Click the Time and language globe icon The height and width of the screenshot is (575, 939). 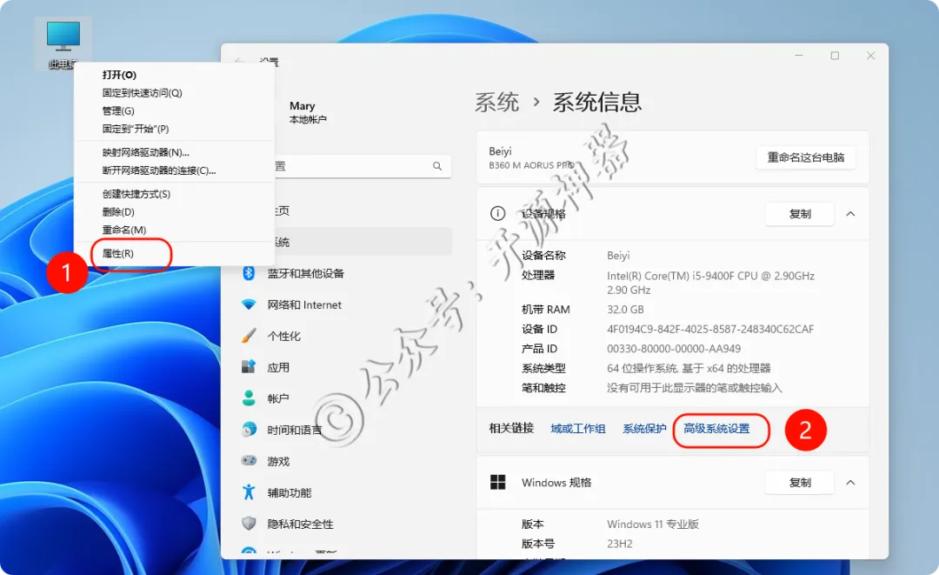[249, 430]
